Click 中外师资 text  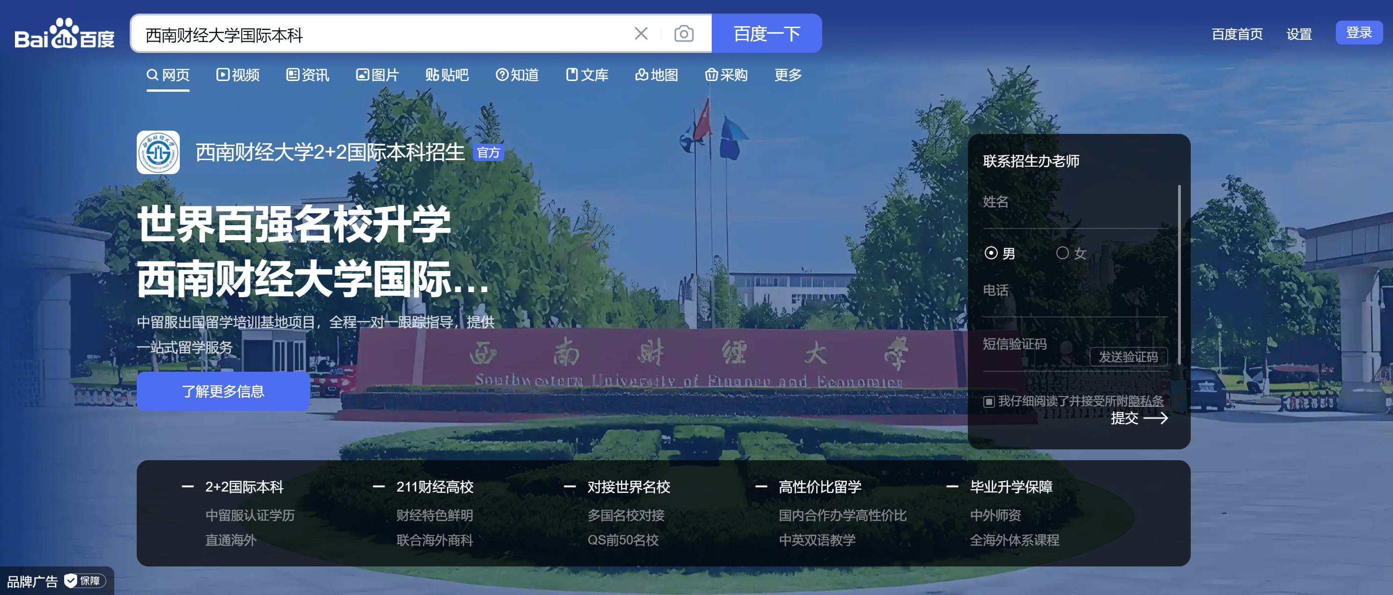point(995,515)
